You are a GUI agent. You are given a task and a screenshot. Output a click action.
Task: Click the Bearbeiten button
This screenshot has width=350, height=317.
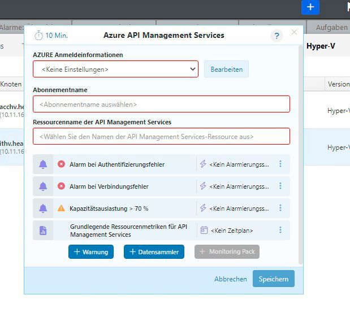pyautogui.click(x=226, y=69)
